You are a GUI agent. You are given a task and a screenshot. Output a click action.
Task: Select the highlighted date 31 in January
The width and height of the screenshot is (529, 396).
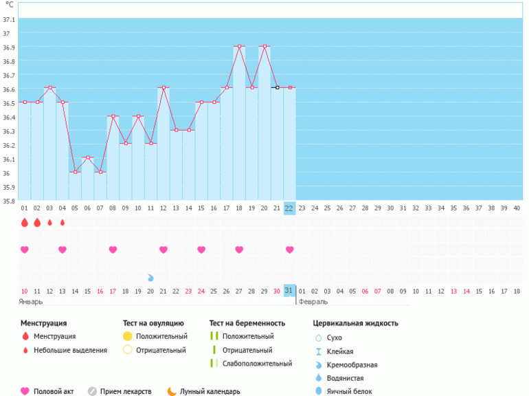coord(289,291)
